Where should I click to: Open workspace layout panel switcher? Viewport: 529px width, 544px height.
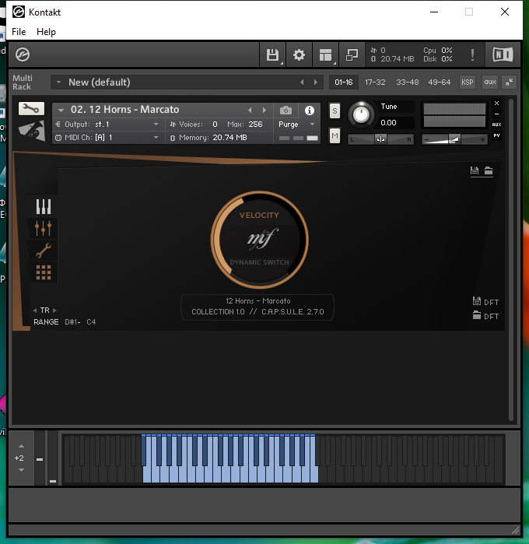click(325, 54)
